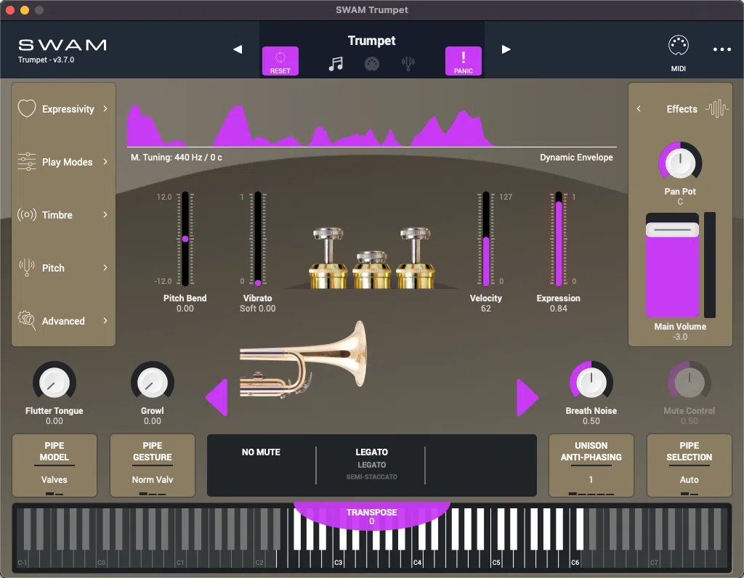Viewport: 744px width, 578px height.
Task: Select LEGATO play mode
Action: (371, 452)
